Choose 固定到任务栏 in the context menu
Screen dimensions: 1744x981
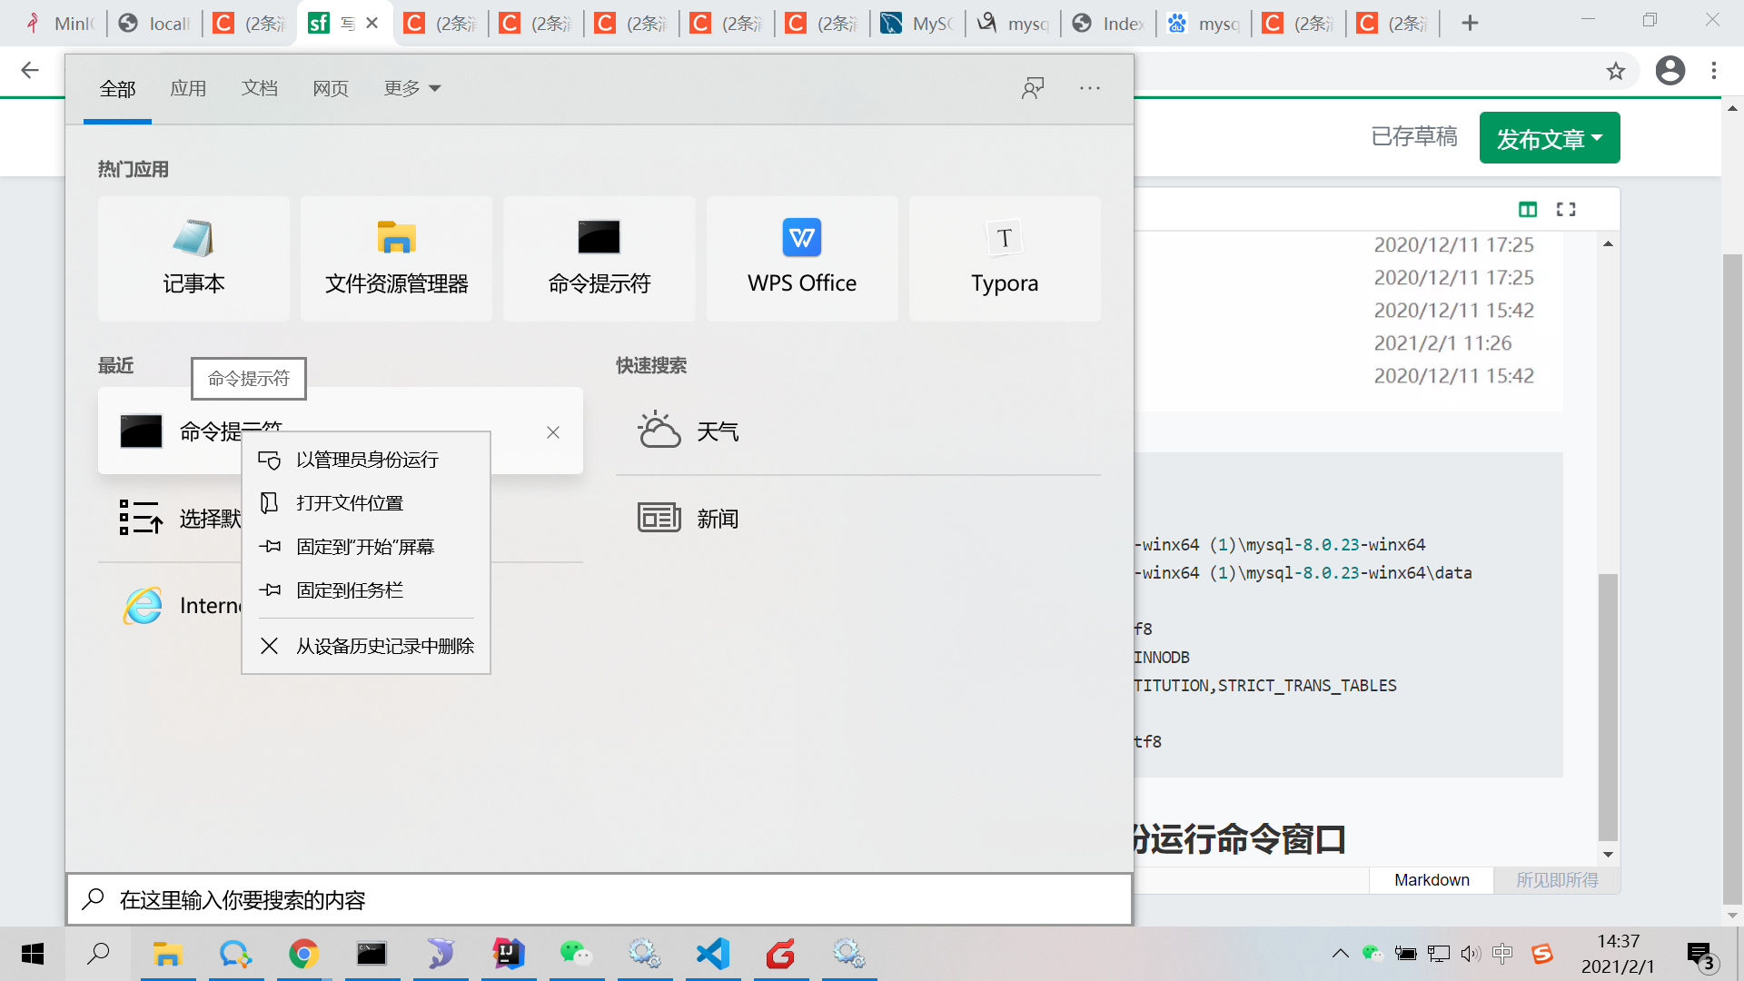(x=350, y=591)
